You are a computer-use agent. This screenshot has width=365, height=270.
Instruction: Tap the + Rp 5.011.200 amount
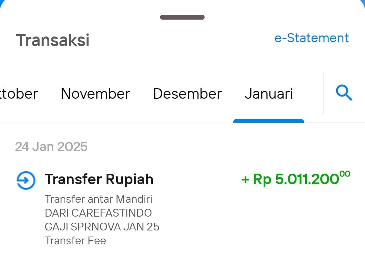coord(296,179)
